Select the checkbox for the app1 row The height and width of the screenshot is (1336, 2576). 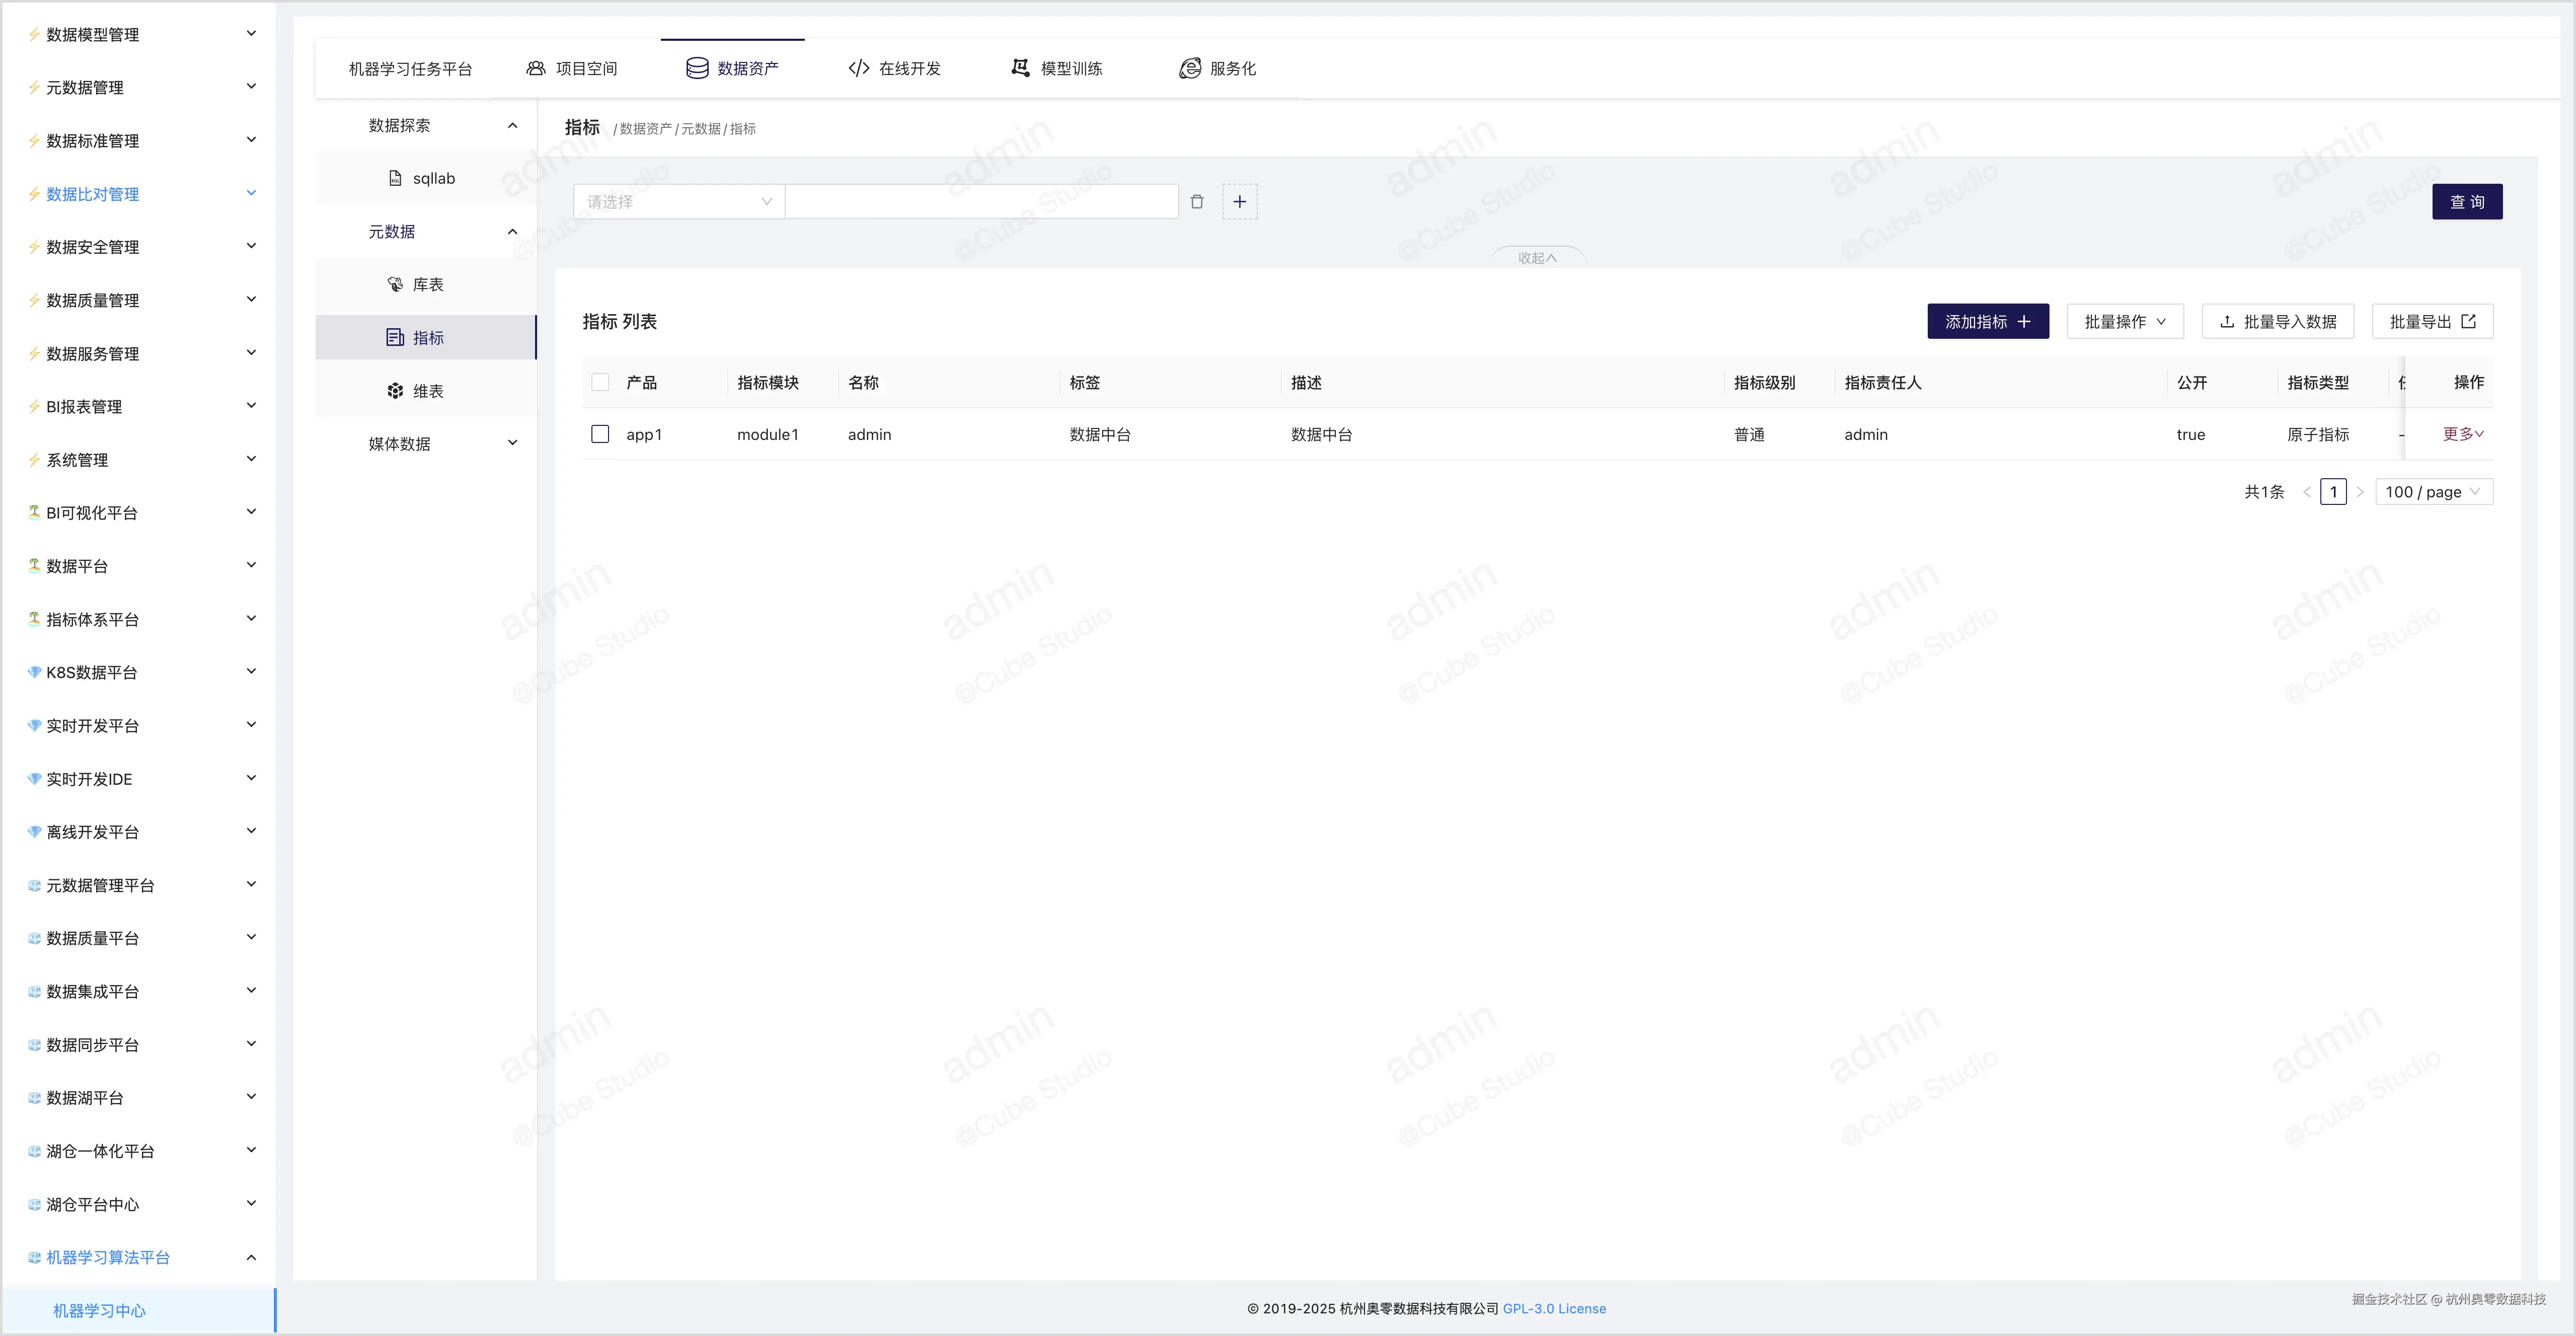600,434
